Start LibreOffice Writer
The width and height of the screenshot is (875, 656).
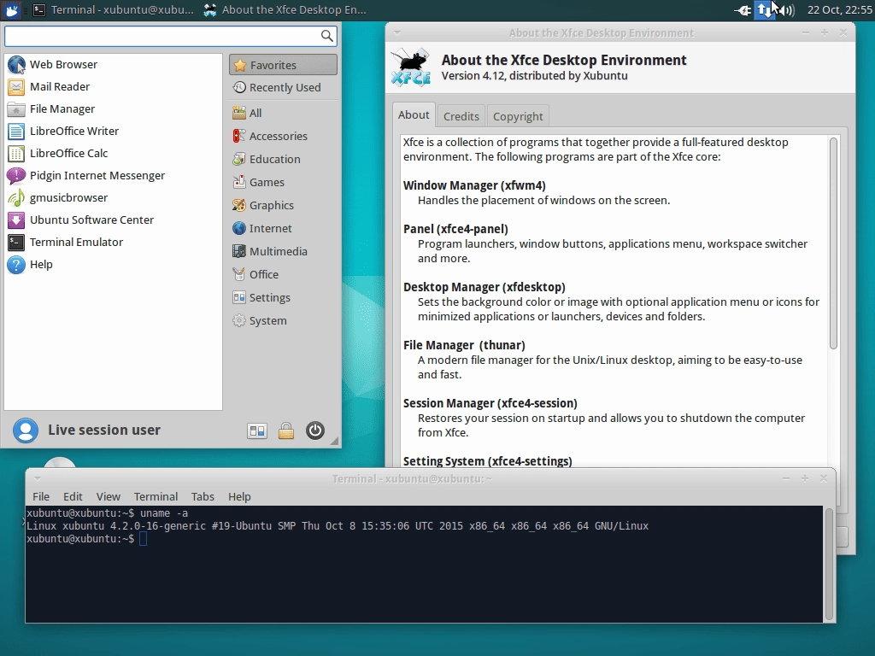tap(114, 132)
